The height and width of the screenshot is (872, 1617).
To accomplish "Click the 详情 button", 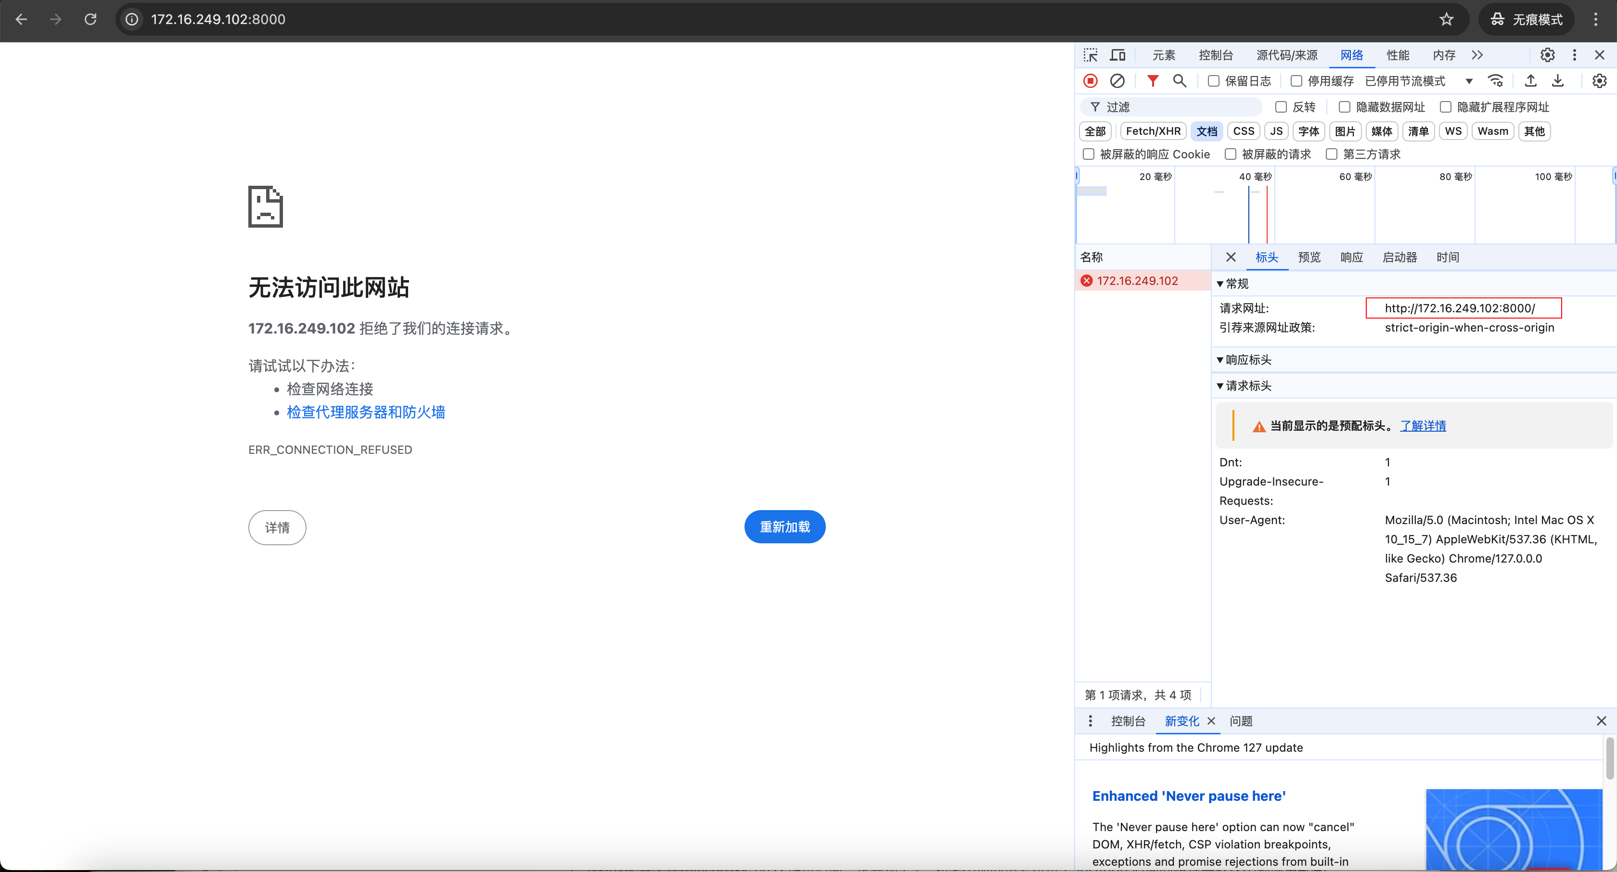I will click(277, 528).
